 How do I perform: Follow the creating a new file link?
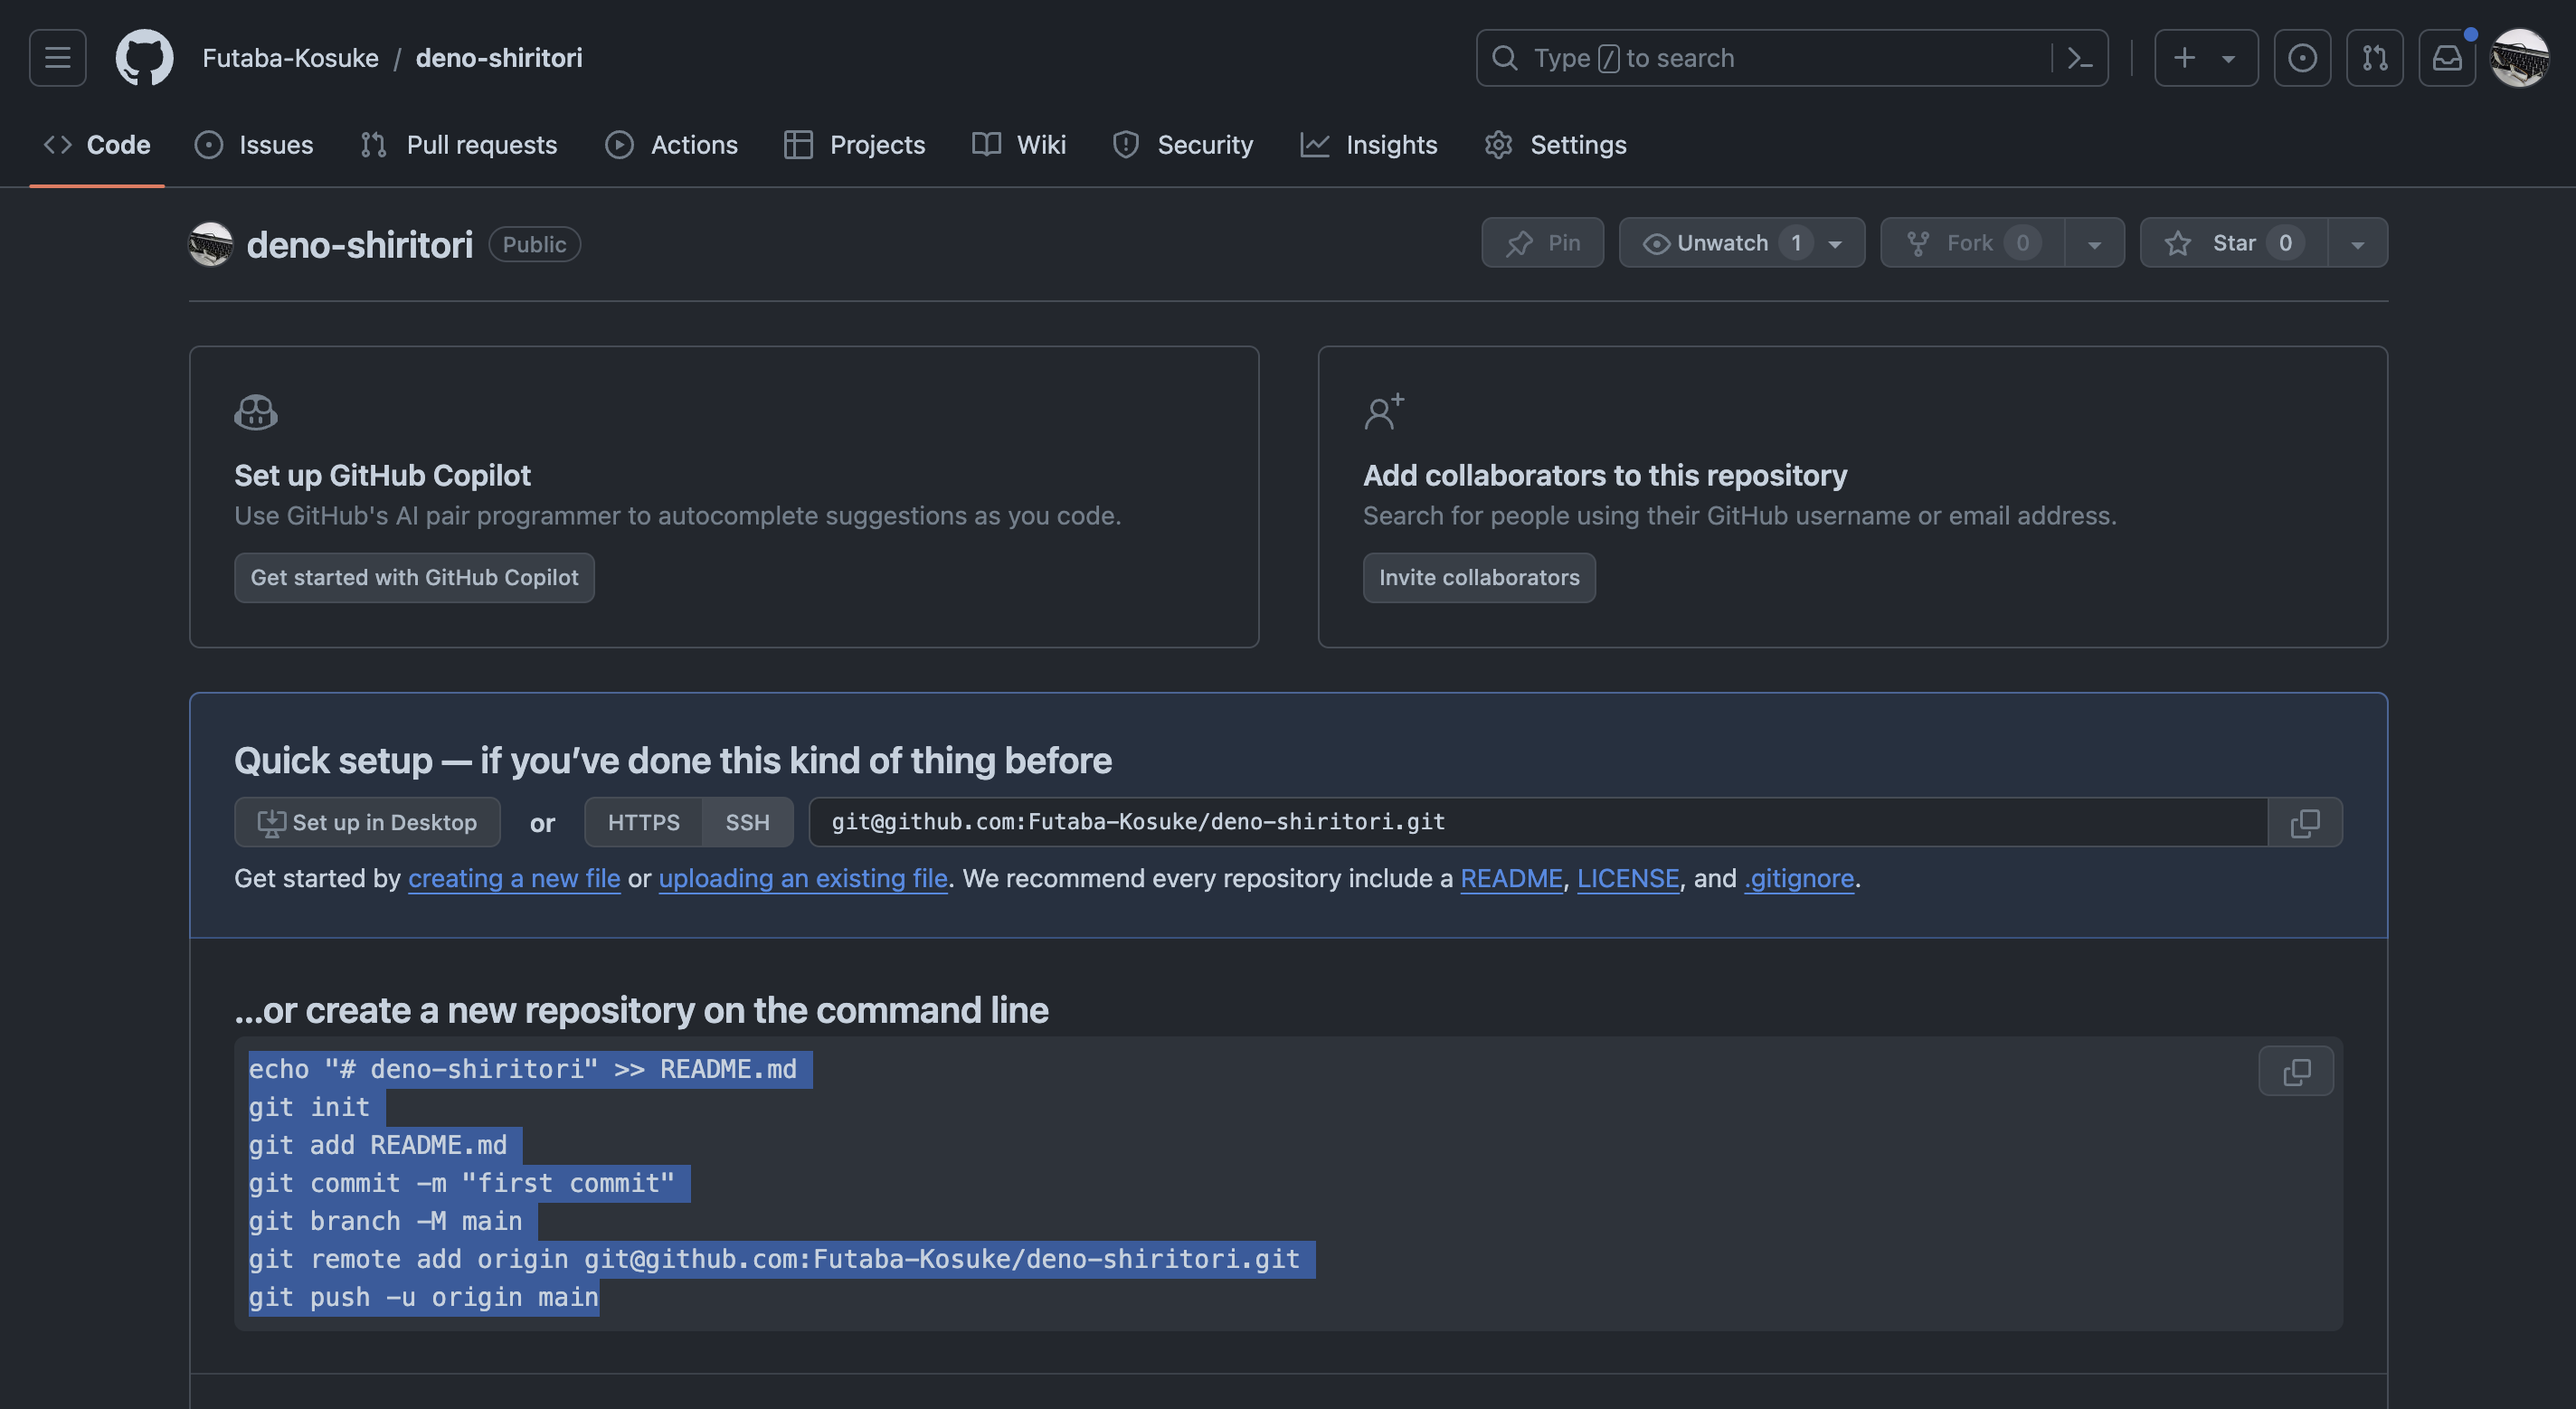tap(514, 878)
